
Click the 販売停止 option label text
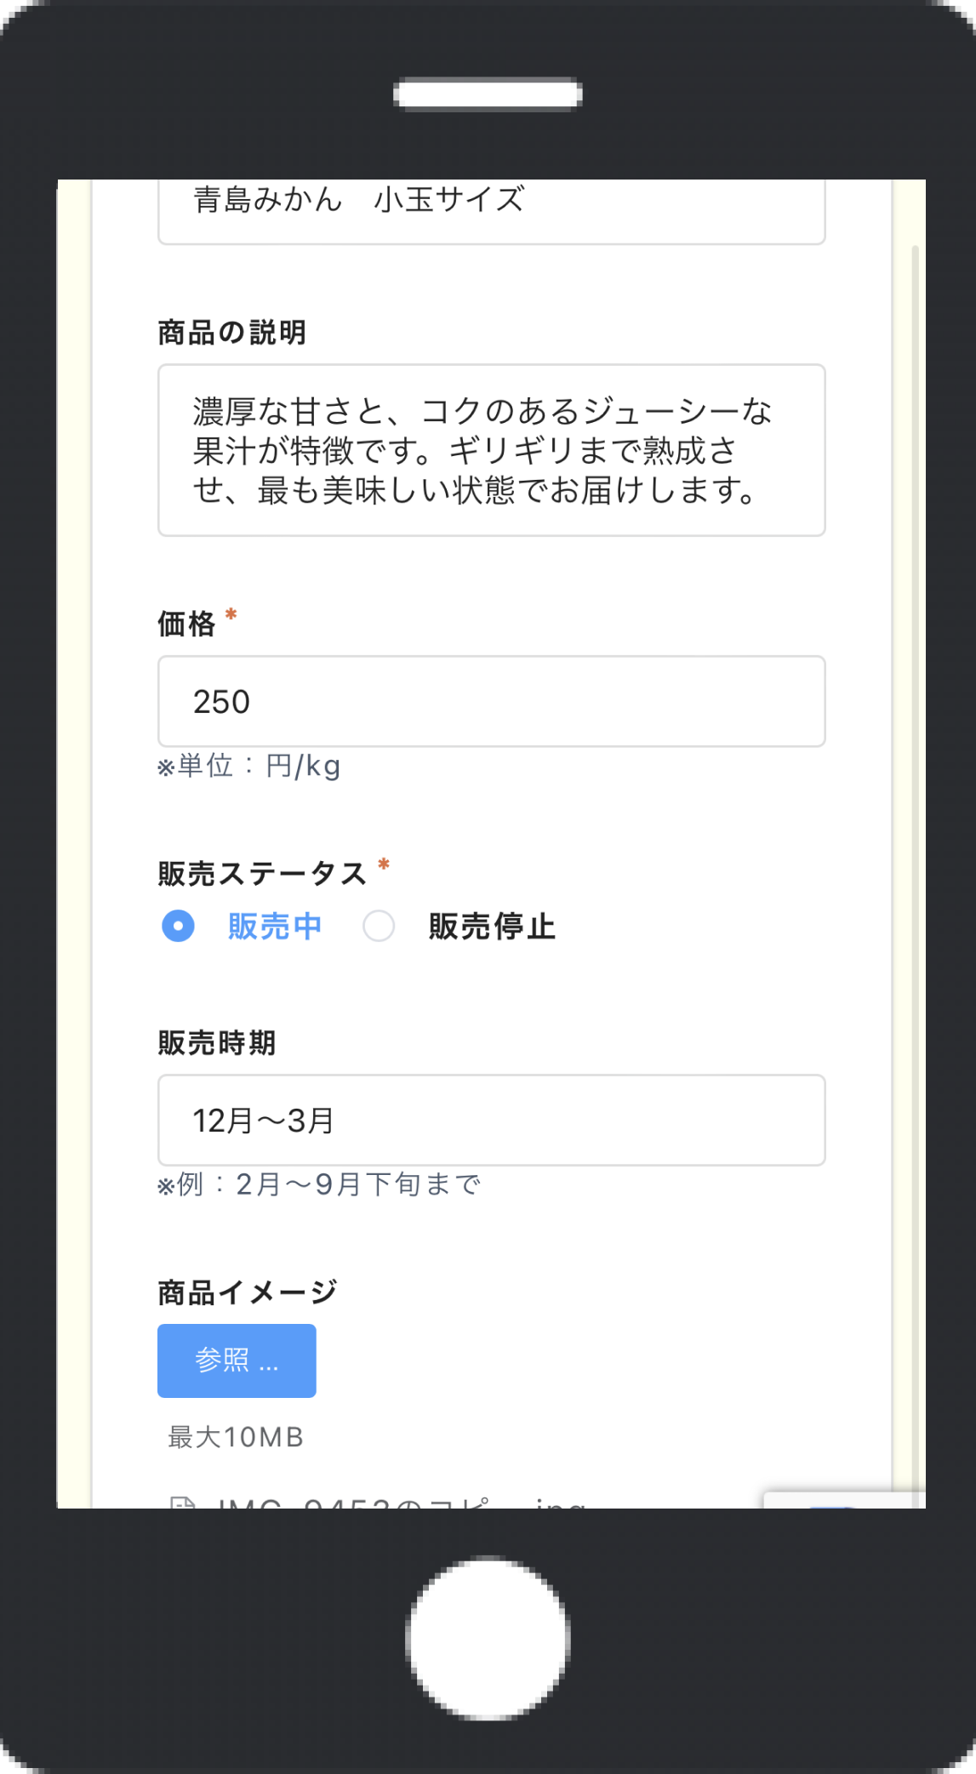coord(492,927)
